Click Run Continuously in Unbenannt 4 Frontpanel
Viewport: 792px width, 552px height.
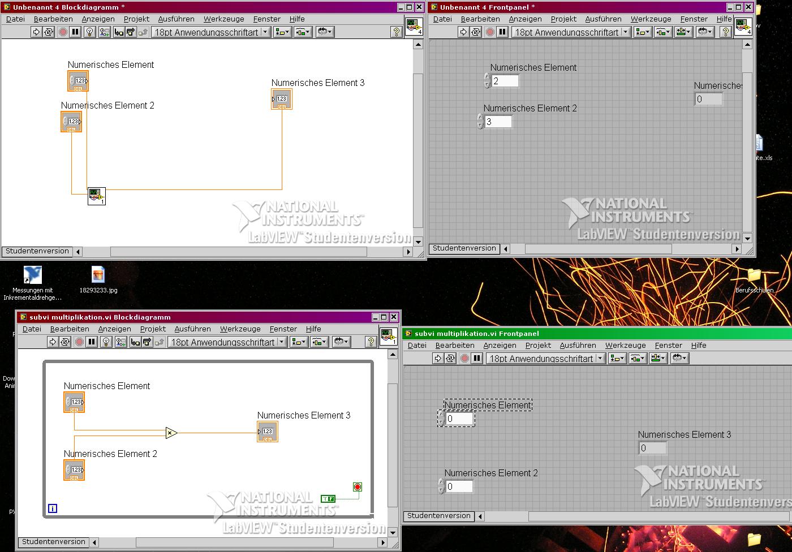click(x=476, y=32)
